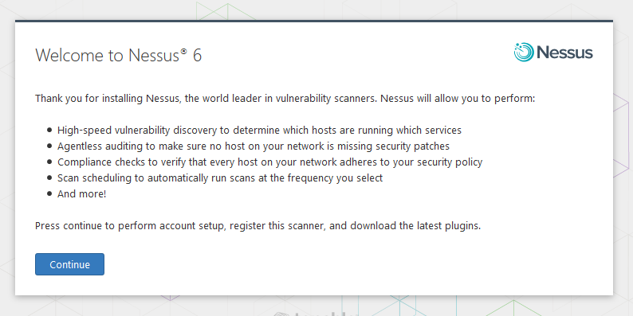Click the And more! list item
The width and height of the screenshot is (633, 316).
point(81,194)
